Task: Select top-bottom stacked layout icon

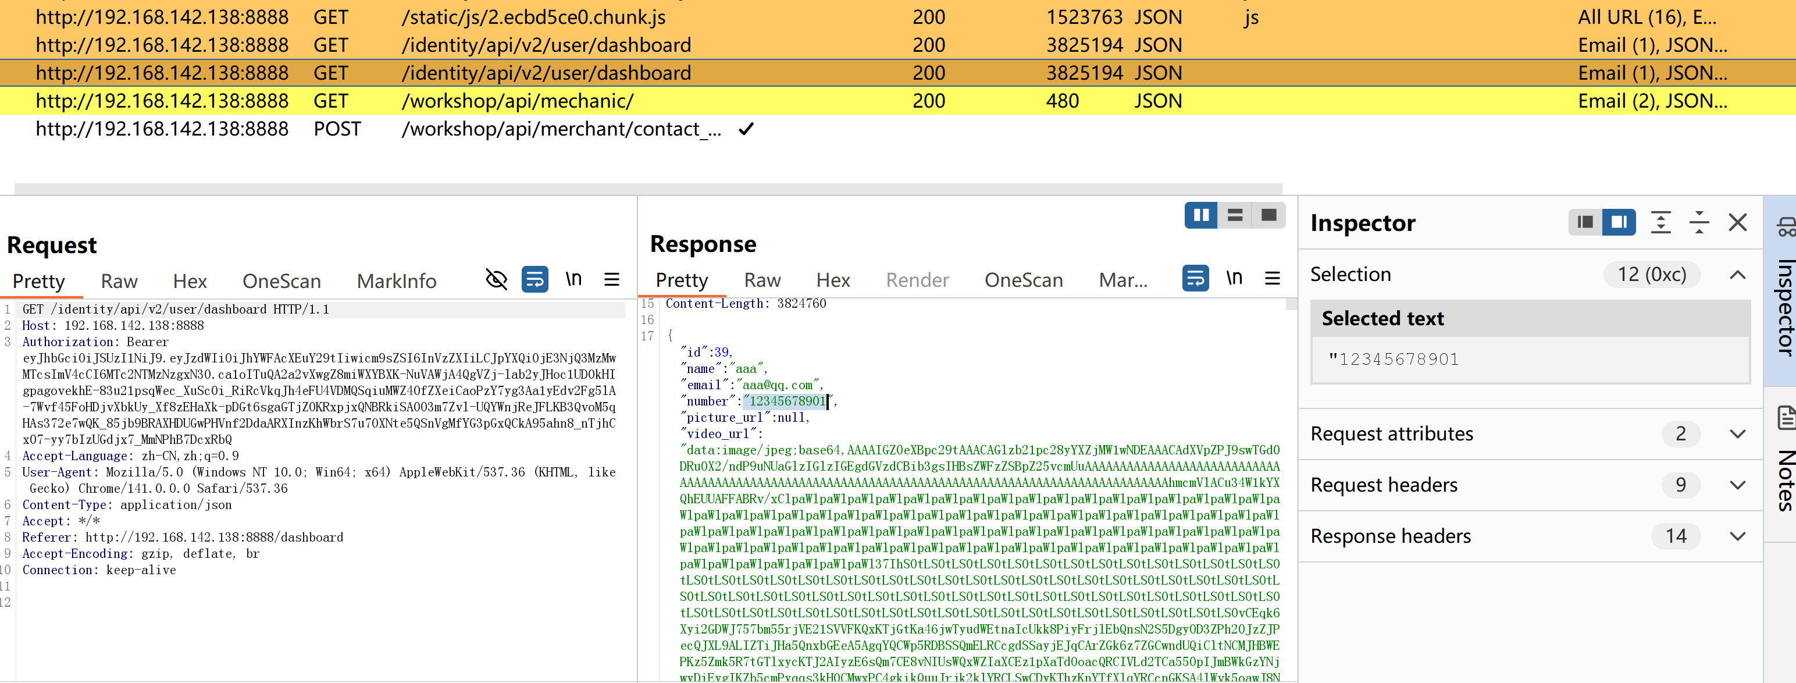Action: point(1235,215)
